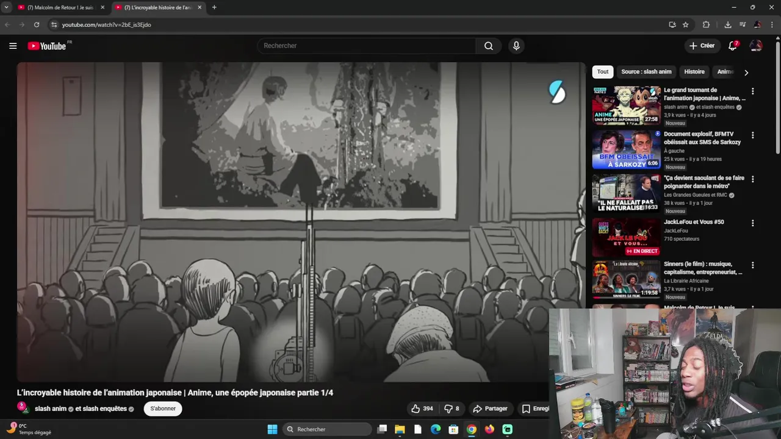Bookmark this page with the star
Viewport: 781px width, 439px height.
[686, 24]
